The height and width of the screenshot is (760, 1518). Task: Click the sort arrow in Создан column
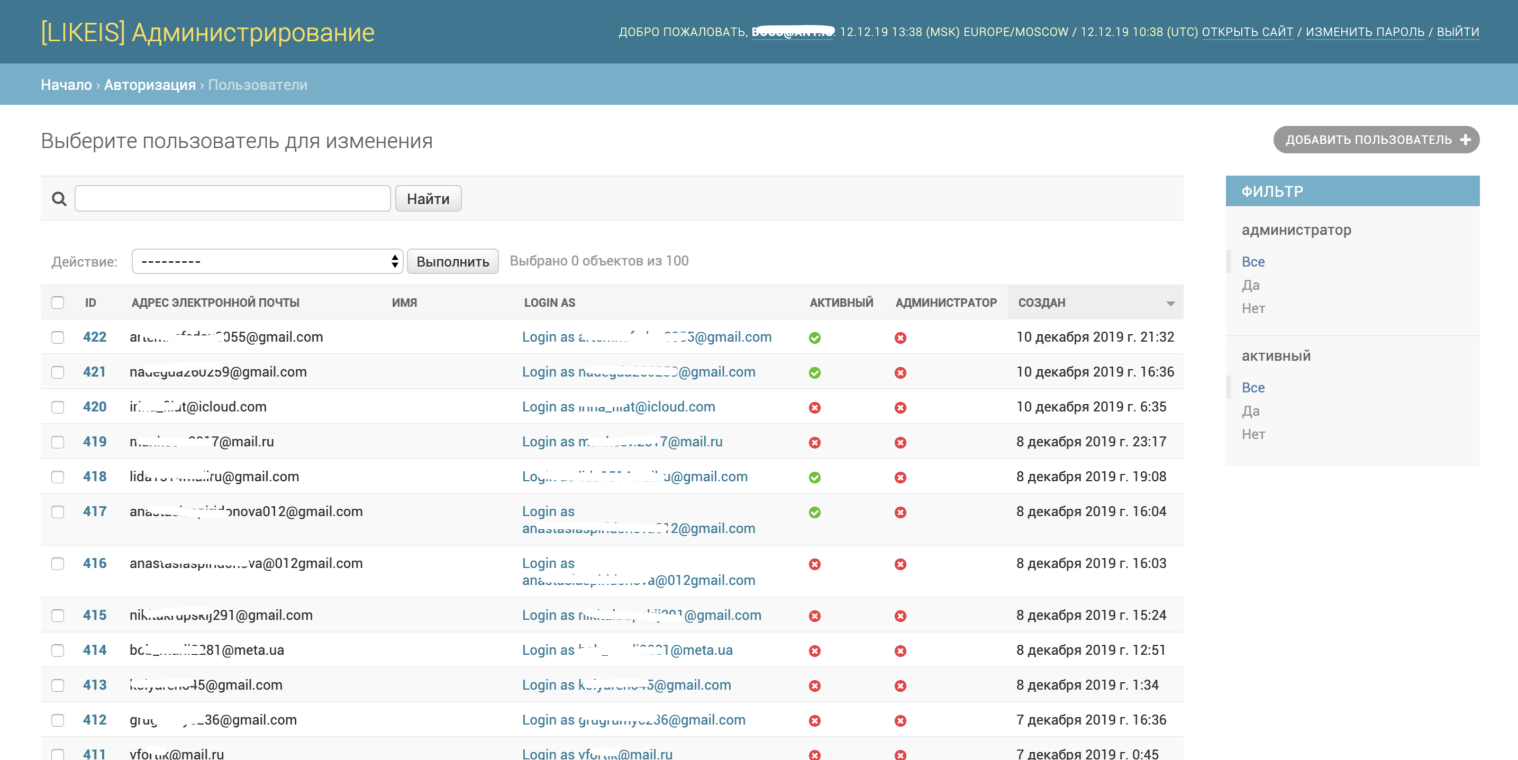(1170, 303)
